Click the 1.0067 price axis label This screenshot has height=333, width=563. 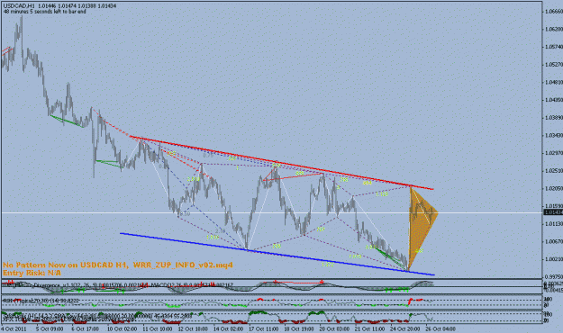click(x=554, y=241)
